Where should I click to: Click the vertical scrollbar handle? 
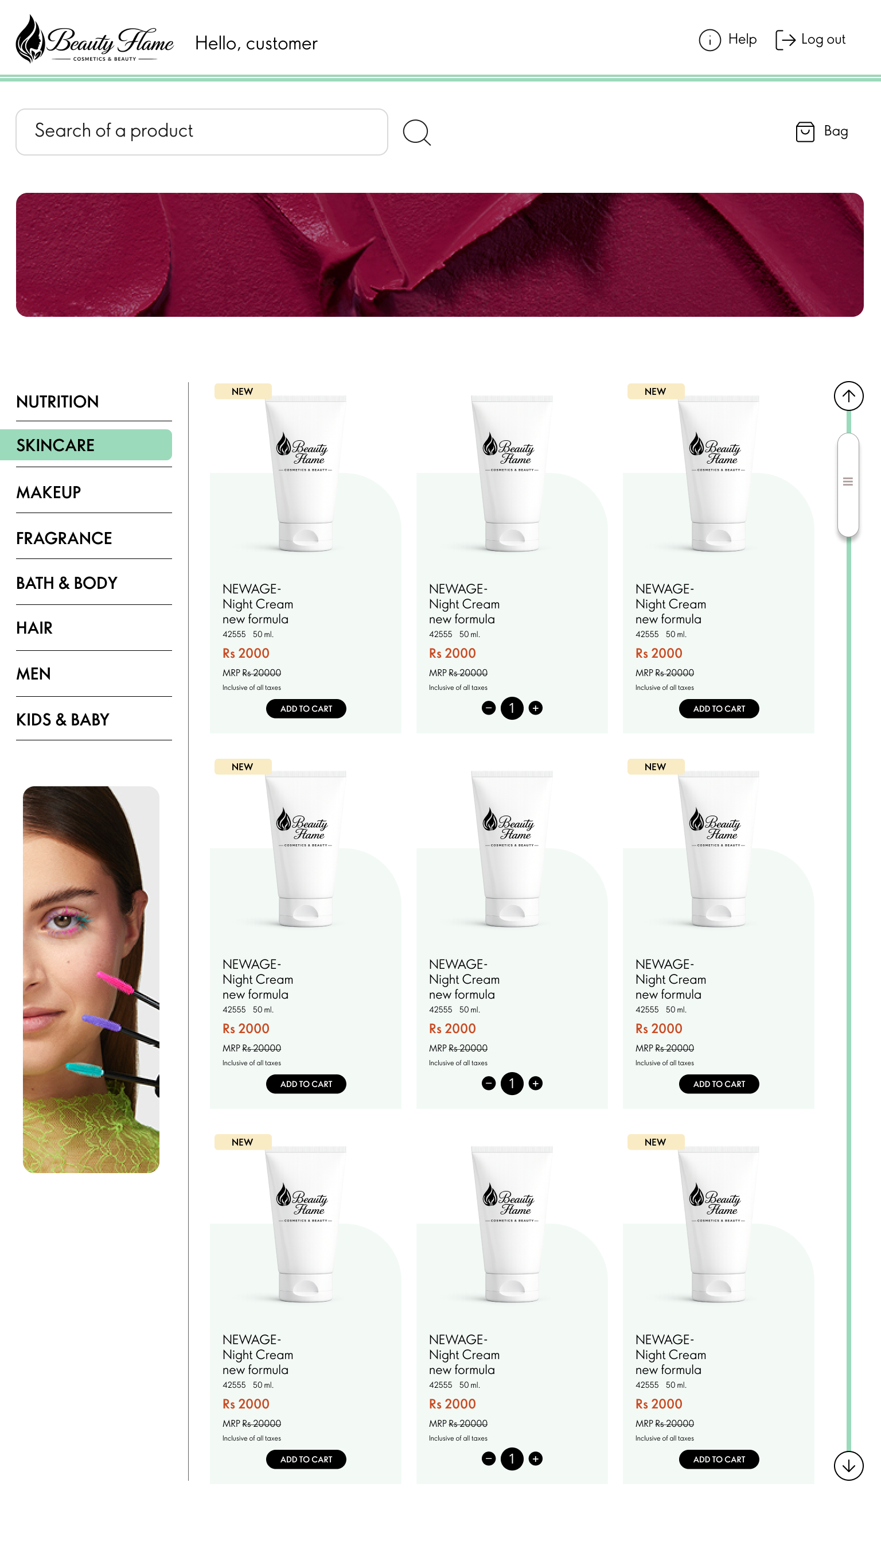click(848, 484)
